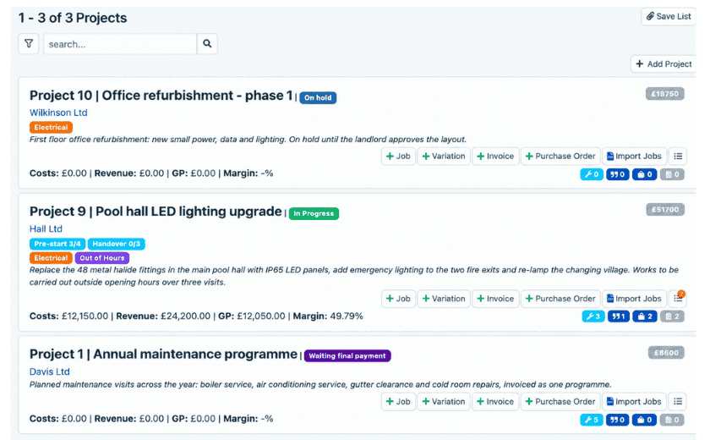
Task: Click Project 9's Electrical tag
Action: click(x=51, y=258)
